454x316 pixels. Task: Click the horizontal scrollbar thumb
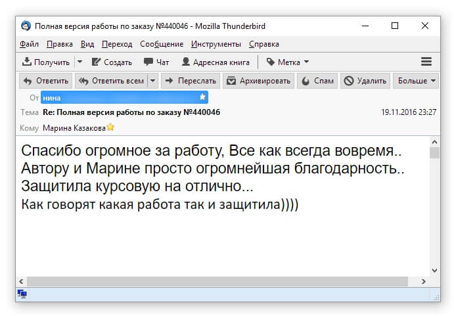pos(217,281)
